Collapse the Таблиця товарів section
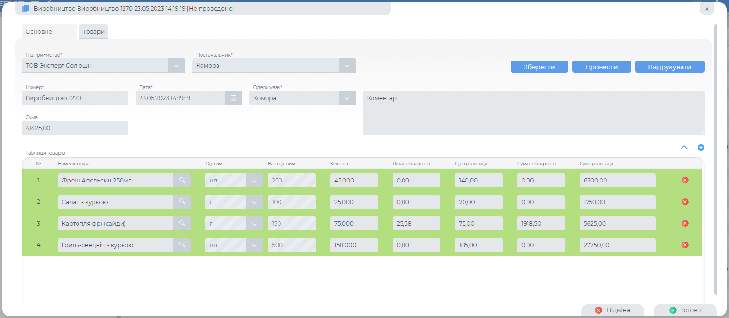This screenshot has width=729, height=318. tap(684, 147)
